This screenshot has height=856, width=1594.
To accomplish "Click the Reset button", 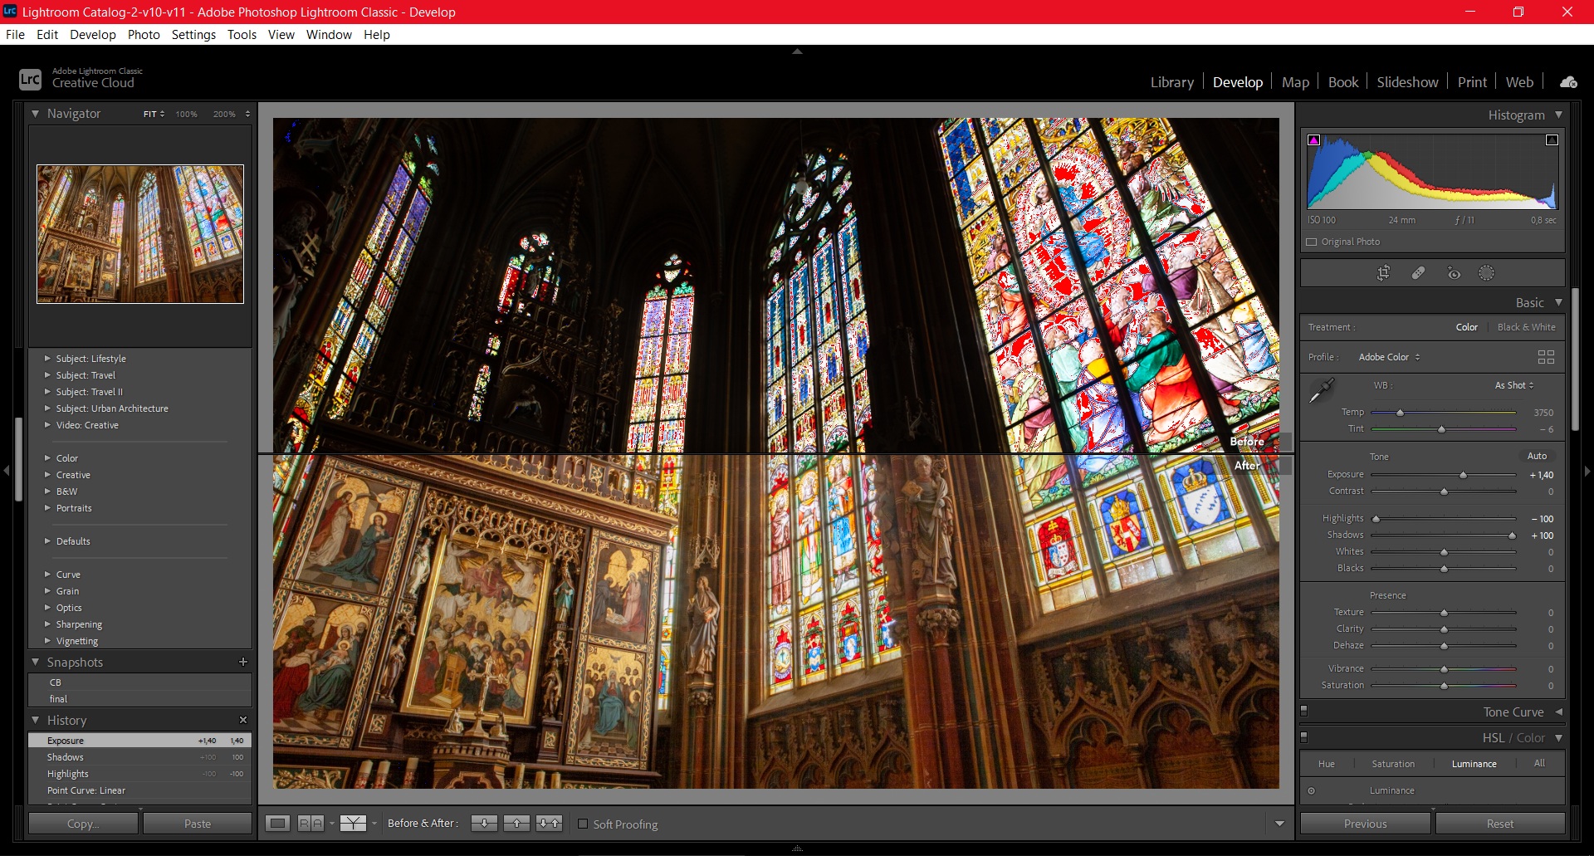I will 1499,824.
